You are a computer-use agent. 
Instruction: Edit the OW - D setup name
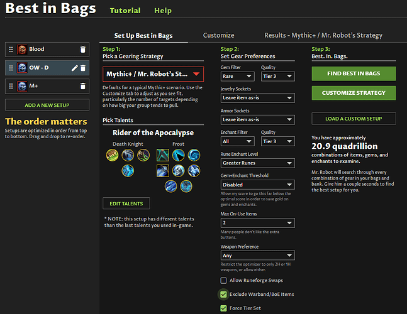74,68
